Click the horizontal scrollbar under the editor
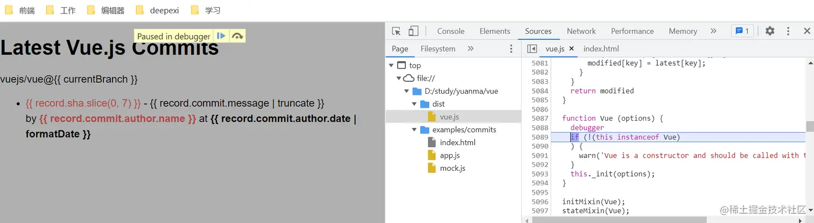The width and height of the screenshot is (814, 223). [x=618, y=220]
